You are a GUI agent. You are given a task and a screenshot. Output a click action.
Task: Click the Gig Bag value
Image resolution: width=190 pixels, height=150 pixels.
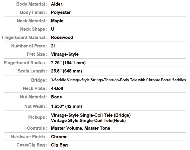click(x=60, y=145)
